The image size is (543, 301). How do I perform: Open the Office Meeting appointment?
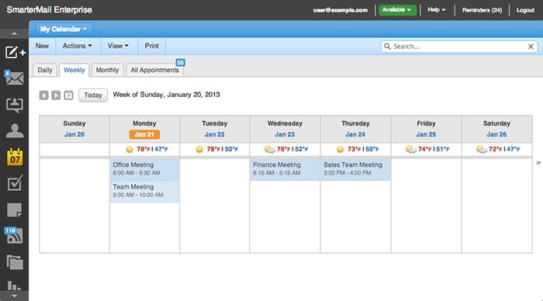(144, 169)
